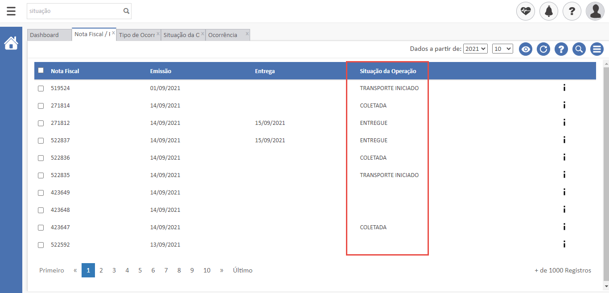609x293 pixels.
Task: Open the user profile avatar
Action: [x=595, y=11]
